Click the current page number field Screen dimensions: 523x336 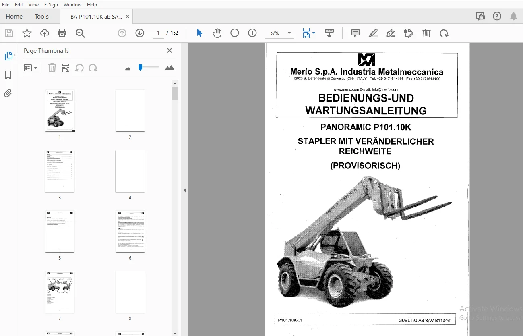click(158, 33)
